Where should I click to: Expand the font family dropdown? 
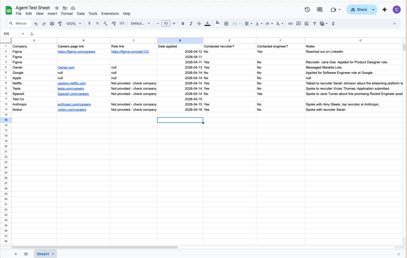pos(140,24)
